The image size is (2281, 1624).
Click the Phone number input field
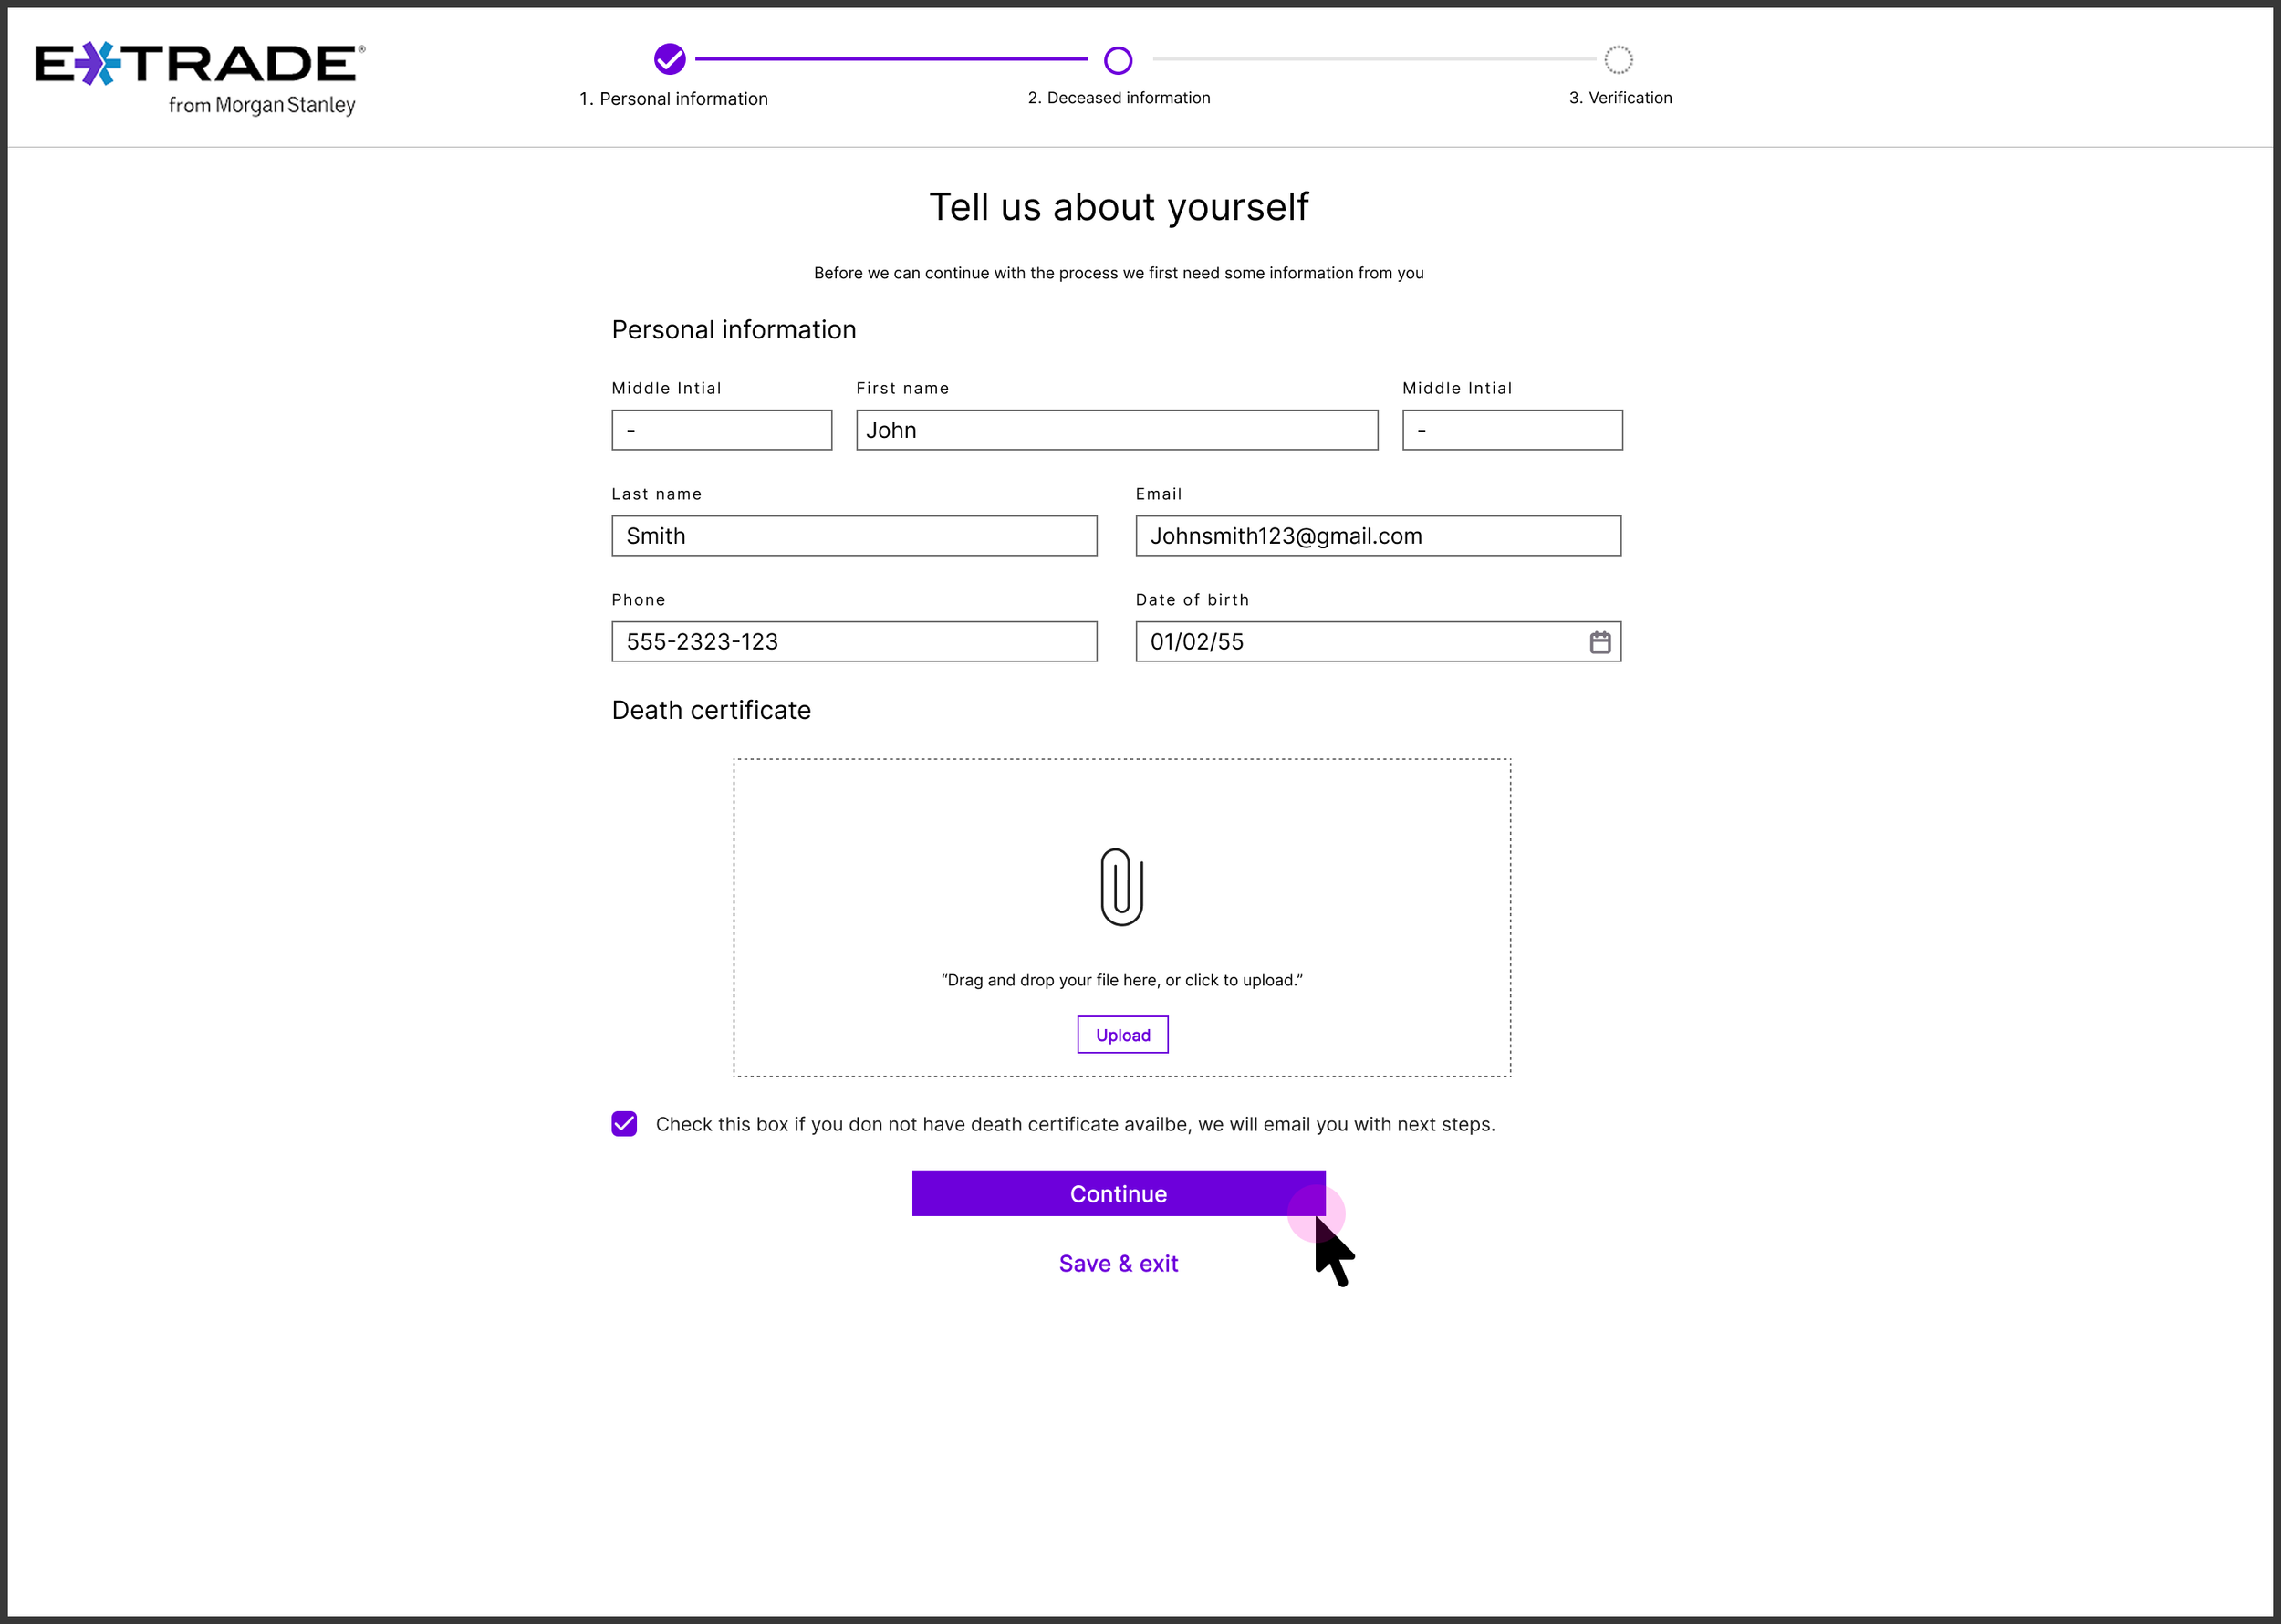coord(853,642)
